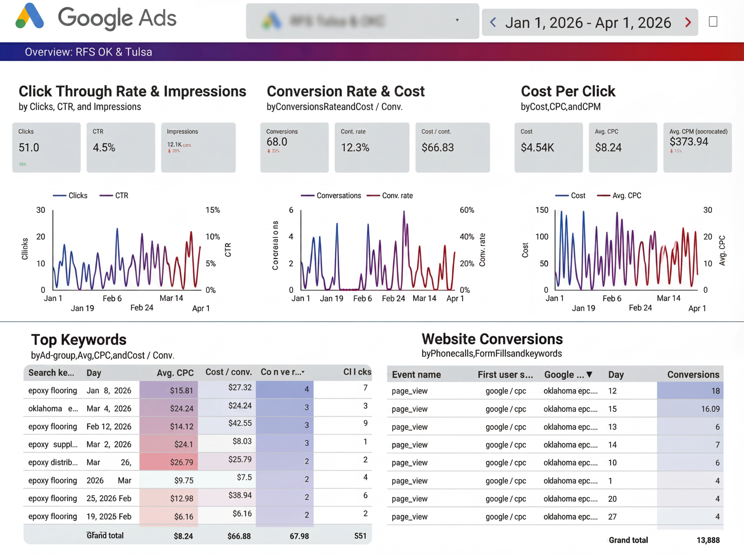Image resolution: width=744 pixels, height=555 pixels.
Task: Go to previous date range arrow
Action: pos(493,23)
